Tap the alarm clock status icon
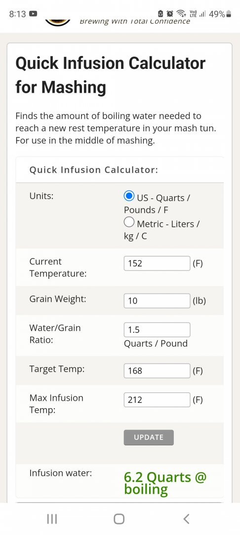This screenshot has height=535, width=240. pyautogui.click(x=170, y=14)
